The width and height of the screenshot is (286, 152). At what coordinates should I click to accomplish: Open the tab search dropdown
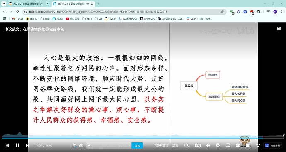(x=4, y=4)
